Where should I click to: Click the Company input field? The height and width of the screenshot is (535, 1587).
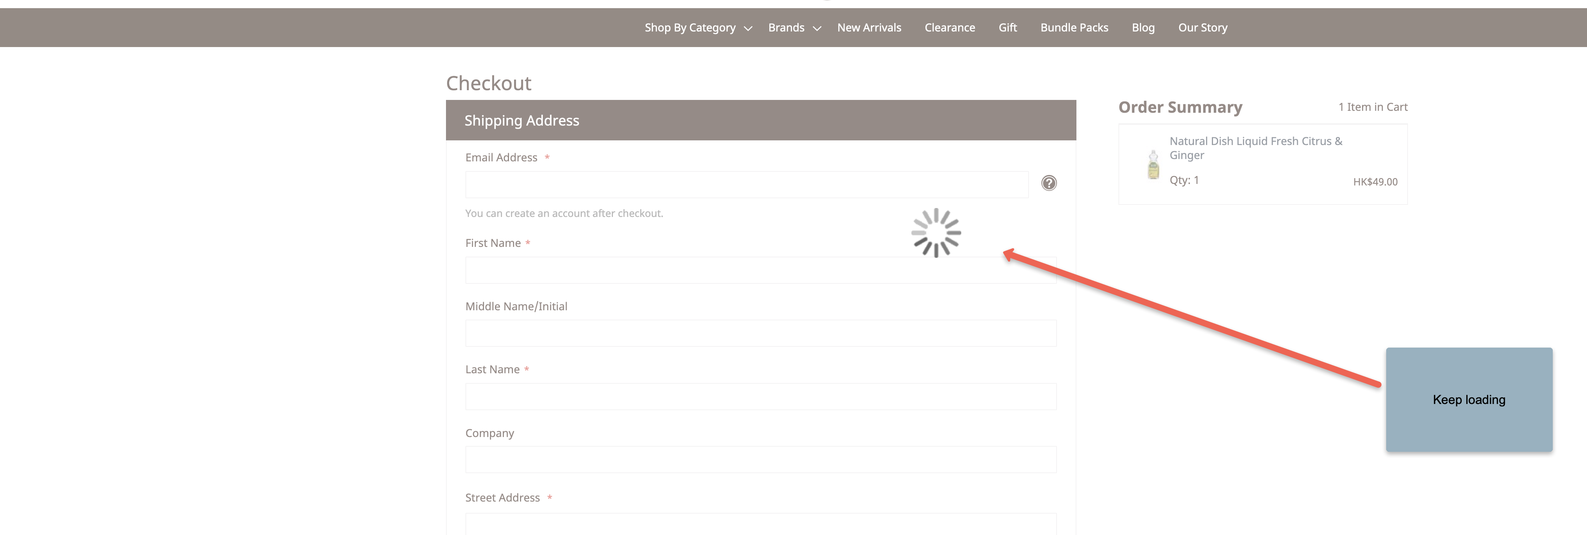coord(760,459)
